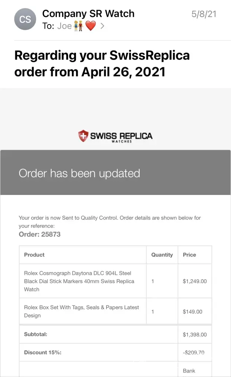231x377 pixels.
Task: Tap the Quantity column header
Action: [162, 255]
